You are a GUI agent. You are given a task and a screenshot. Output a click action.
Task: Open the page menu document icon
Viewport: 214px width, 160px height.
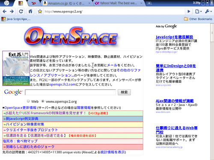point(199,11)
